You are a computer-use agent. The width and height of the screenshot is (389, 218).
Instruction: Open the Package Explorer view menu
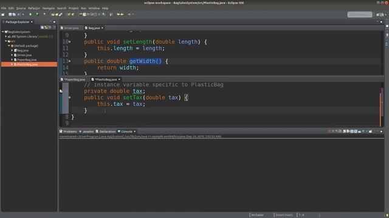(x=54, y=27)
